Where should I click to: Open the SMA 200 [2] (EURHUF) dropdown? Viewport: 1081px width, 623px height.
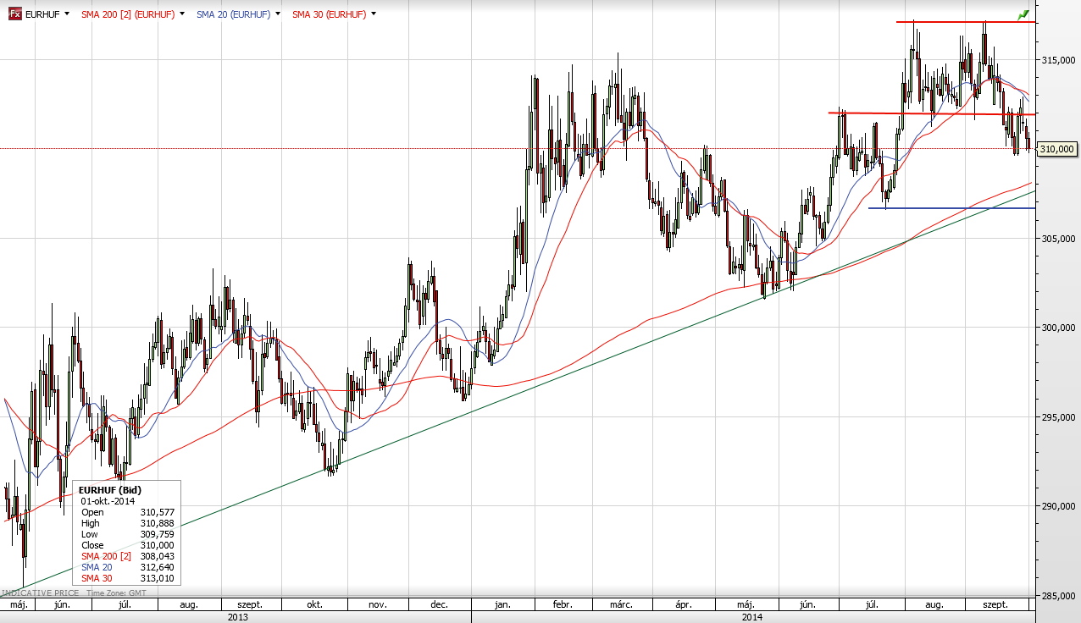[181, 14]
